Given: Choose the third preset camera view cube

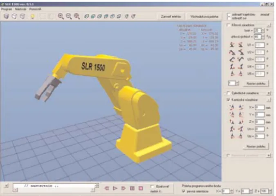Looking at the screenshot, I should pos(99,16).
